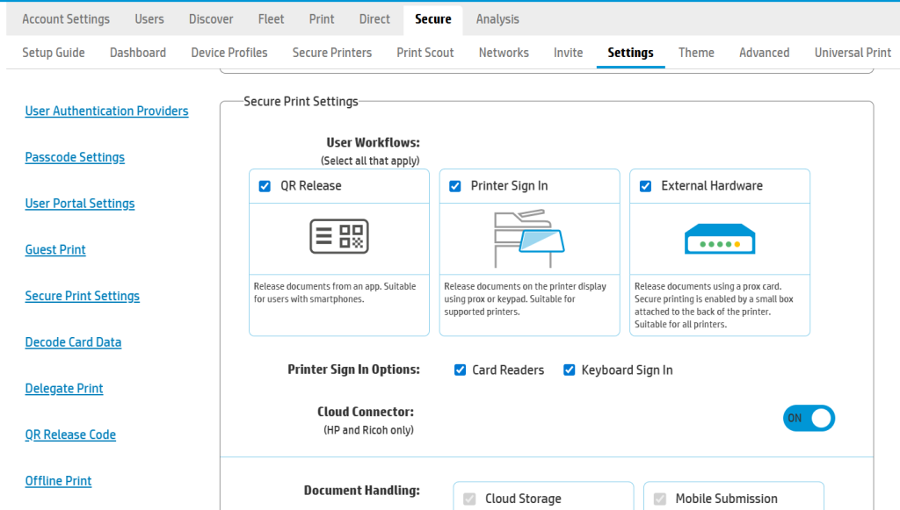900x510 pixels.
Task: Disable the Card Readers option
Action: point(461,370)
